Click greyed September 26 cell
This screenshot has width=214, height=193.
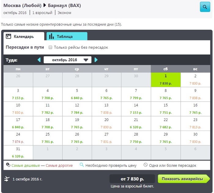[x=18, y=80]
